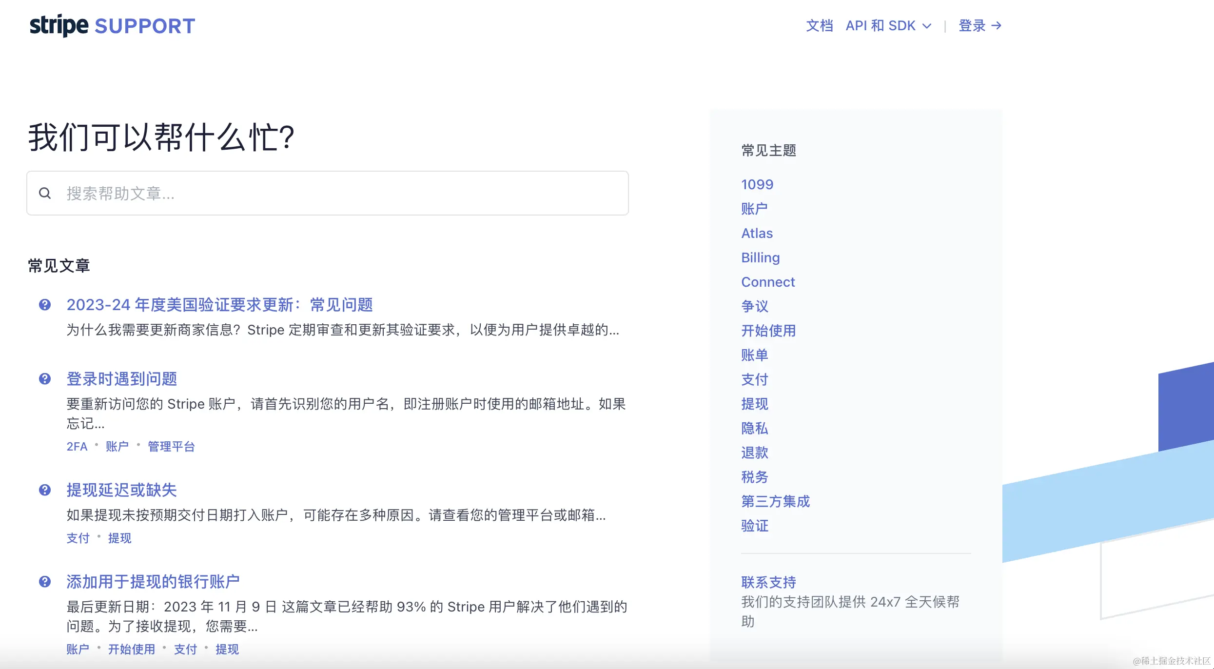1214x669 pixels.
Task: Click question icon beside 2023-24 年度美国验证 article
Action: tap(45, 305)
